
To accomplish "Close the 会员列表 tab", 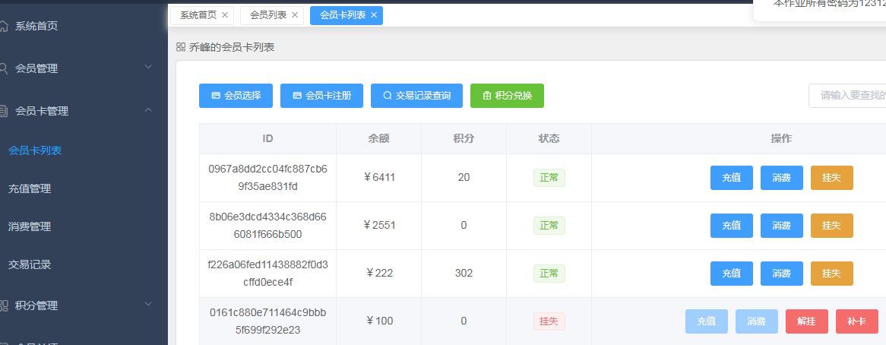I will click(x=294, y=15).
